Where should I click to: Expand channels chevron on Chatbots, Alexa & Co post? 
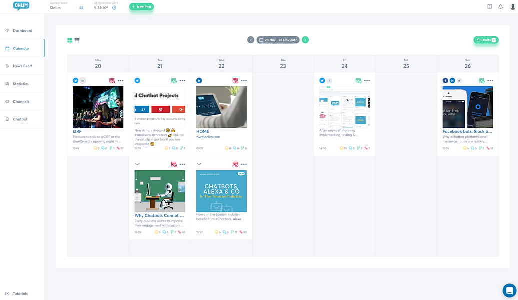point(199,164)
